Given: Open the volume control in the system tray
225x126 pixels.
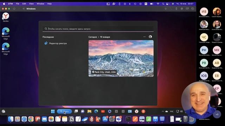Looking at the screenshot, I should pyautogui.click(x=181, y=111).
